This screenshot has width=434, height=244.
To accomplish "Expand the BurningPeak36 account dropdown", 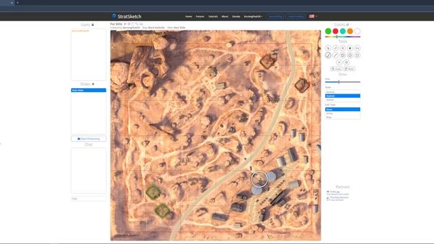I will [253, 16].
